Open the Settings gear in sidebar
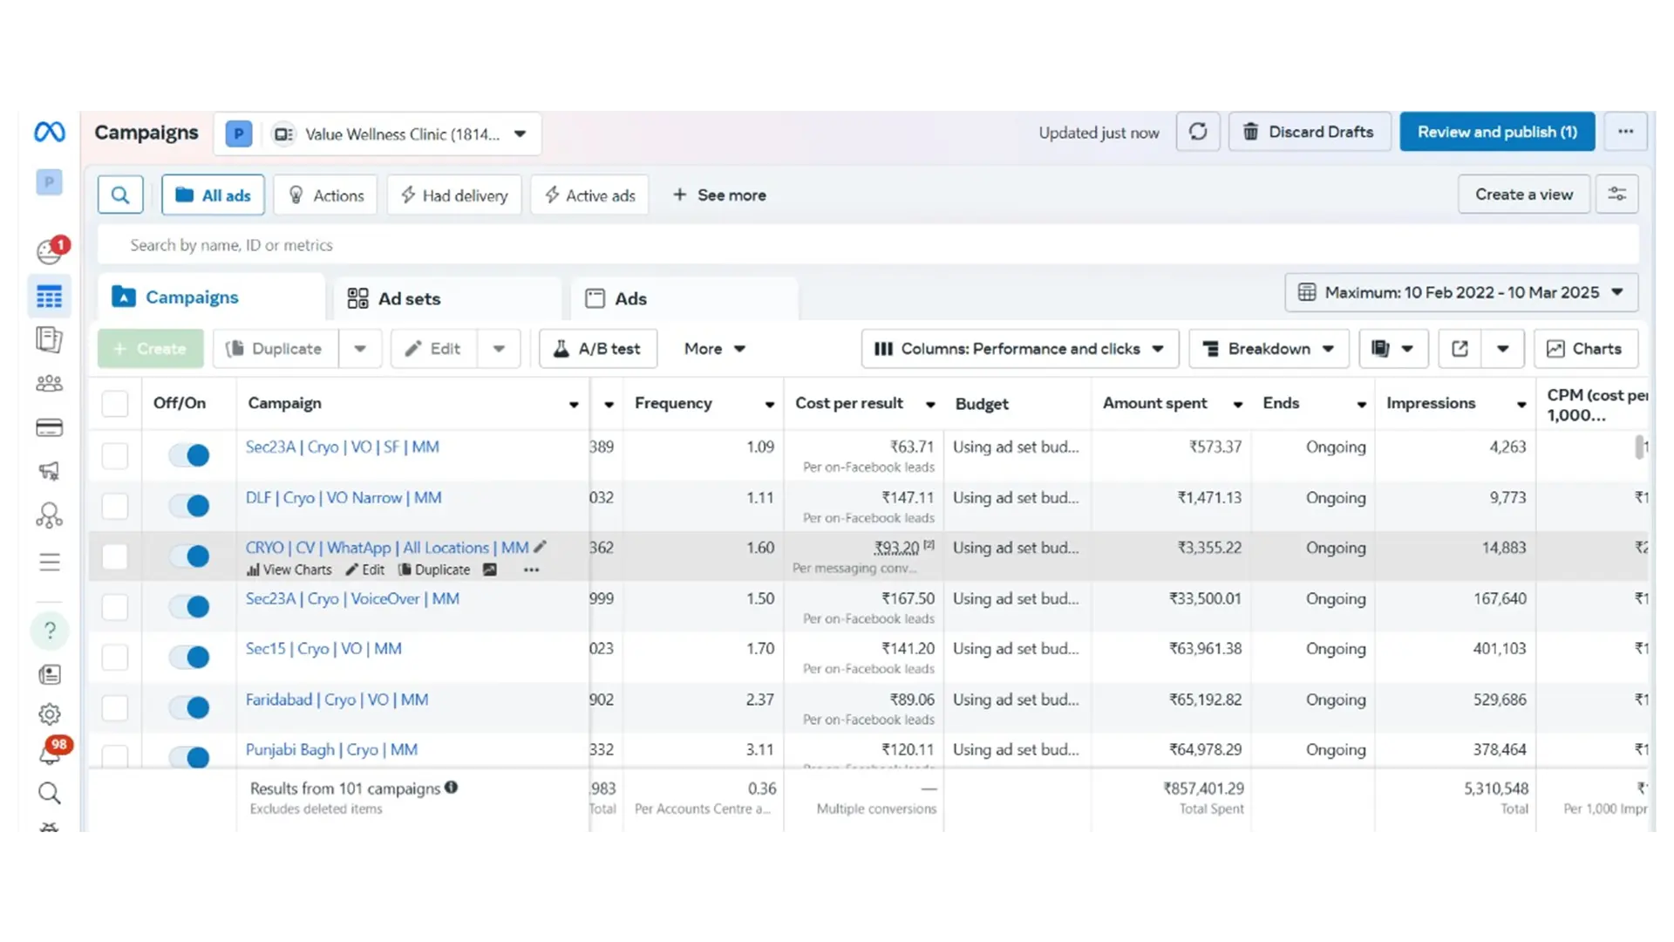The image size is (1674, 942). (x=50, y=714)
